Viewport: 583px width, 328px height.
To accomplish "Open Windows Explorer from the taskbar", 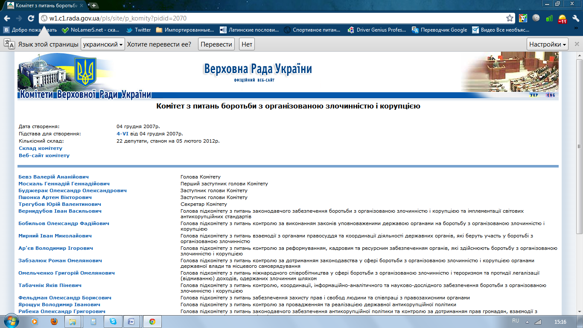I will pyautogui.click(x=73, y=322).
